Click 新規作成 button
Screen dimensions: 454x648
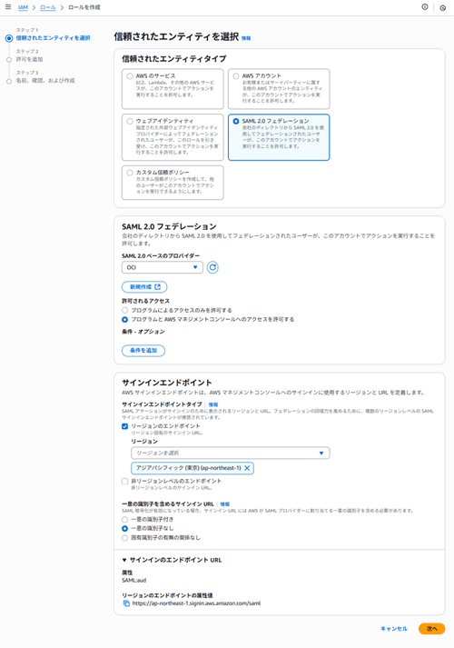(144, 287)
